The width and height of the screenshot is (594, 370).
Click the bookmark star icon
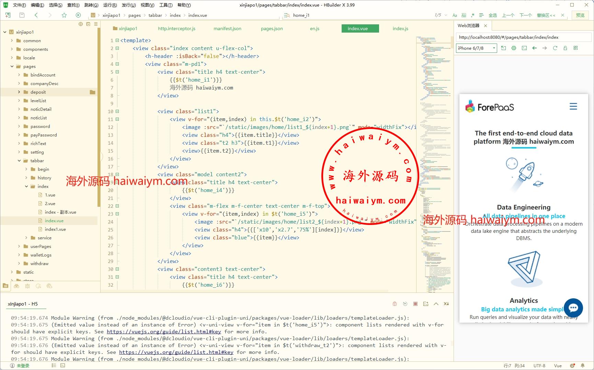(x=64, y=15)
